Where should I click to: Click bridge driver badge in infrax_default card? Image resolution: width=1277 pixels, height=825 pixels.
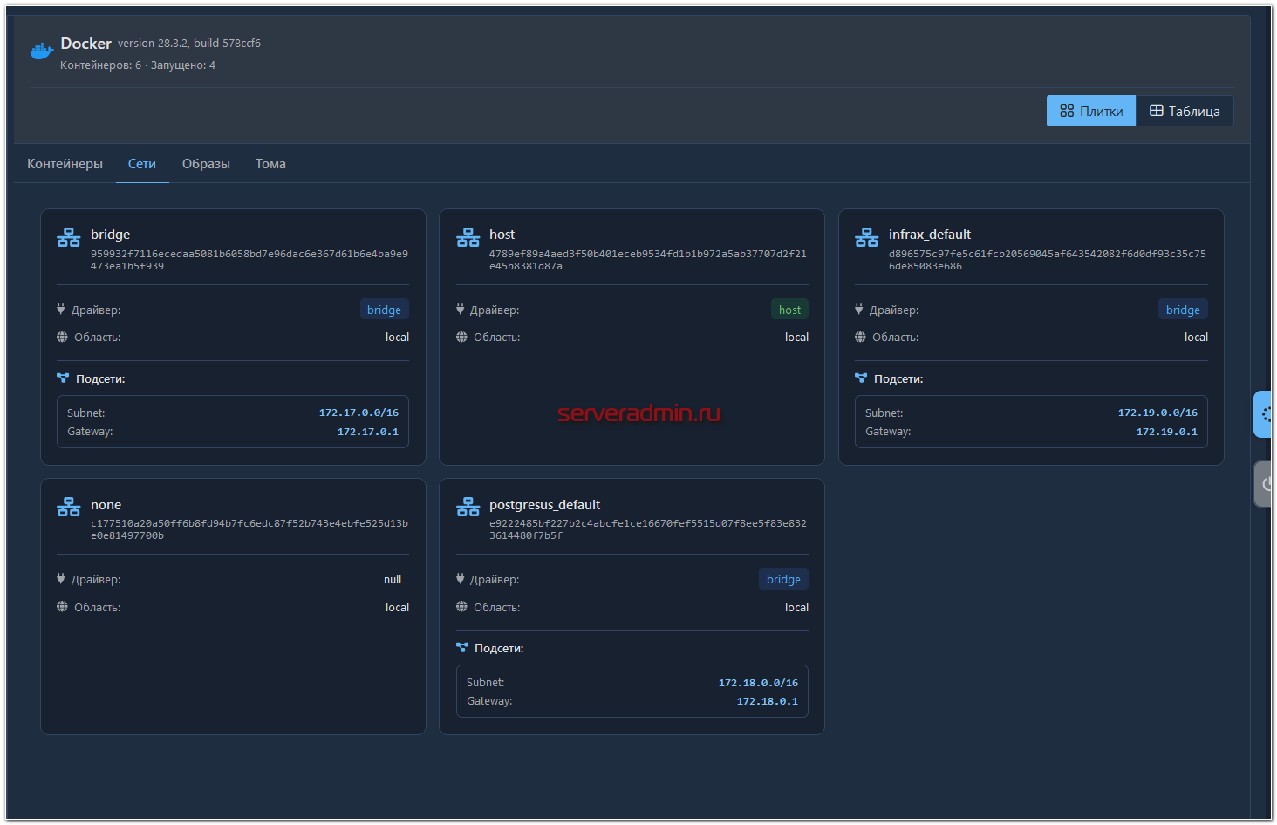coord(1183,310)
